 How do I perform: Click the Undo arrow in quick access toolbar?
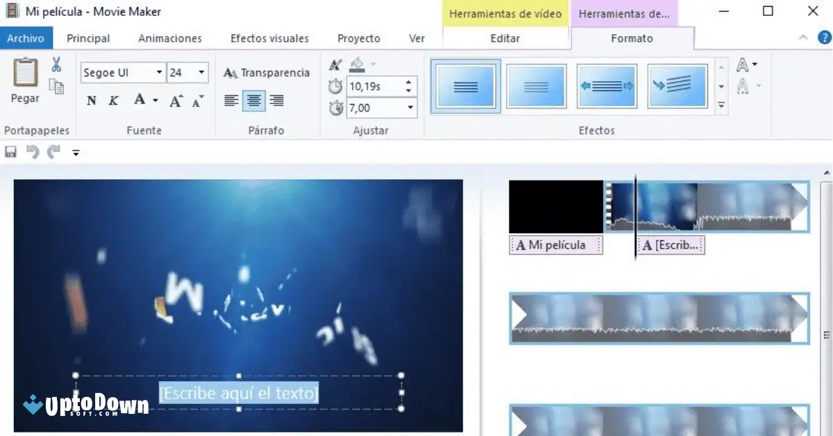32,152
